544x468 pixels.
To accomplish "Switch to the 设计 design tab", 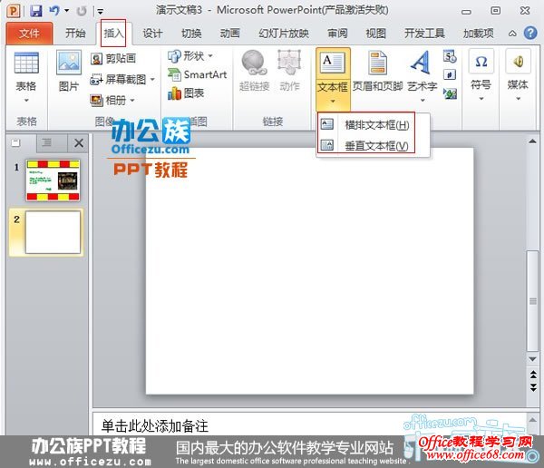I will tap(152, 34).
